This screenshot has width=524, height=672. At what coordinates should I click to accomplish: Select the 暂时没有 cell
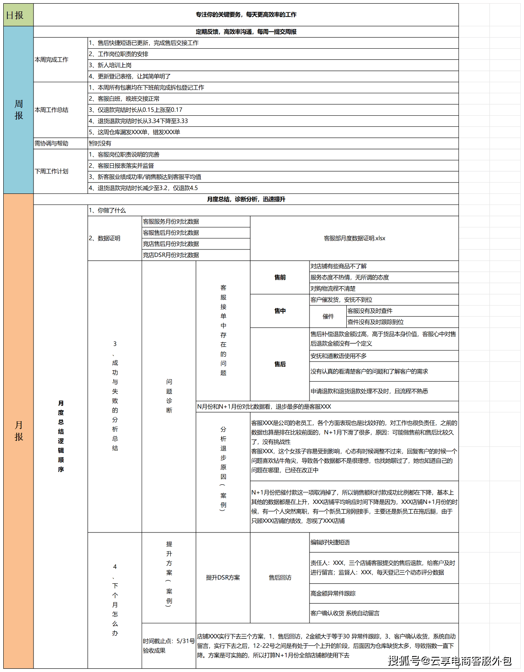(273, 144)
